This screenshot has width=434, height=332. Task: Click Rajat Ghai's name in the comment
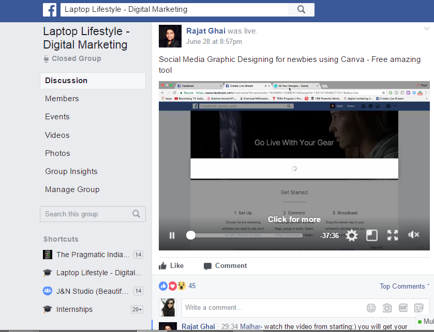coord(198,326)
